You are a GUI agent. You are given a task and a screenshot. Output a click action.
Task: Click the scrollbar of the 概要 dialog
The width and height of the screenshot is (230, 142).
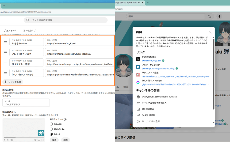(214, 74)
